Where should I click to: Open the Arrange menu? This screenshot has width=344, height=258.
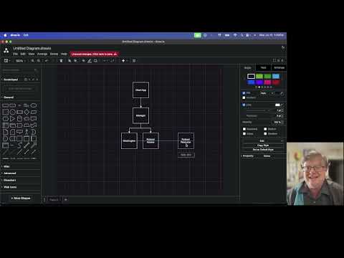click(42, 54)
